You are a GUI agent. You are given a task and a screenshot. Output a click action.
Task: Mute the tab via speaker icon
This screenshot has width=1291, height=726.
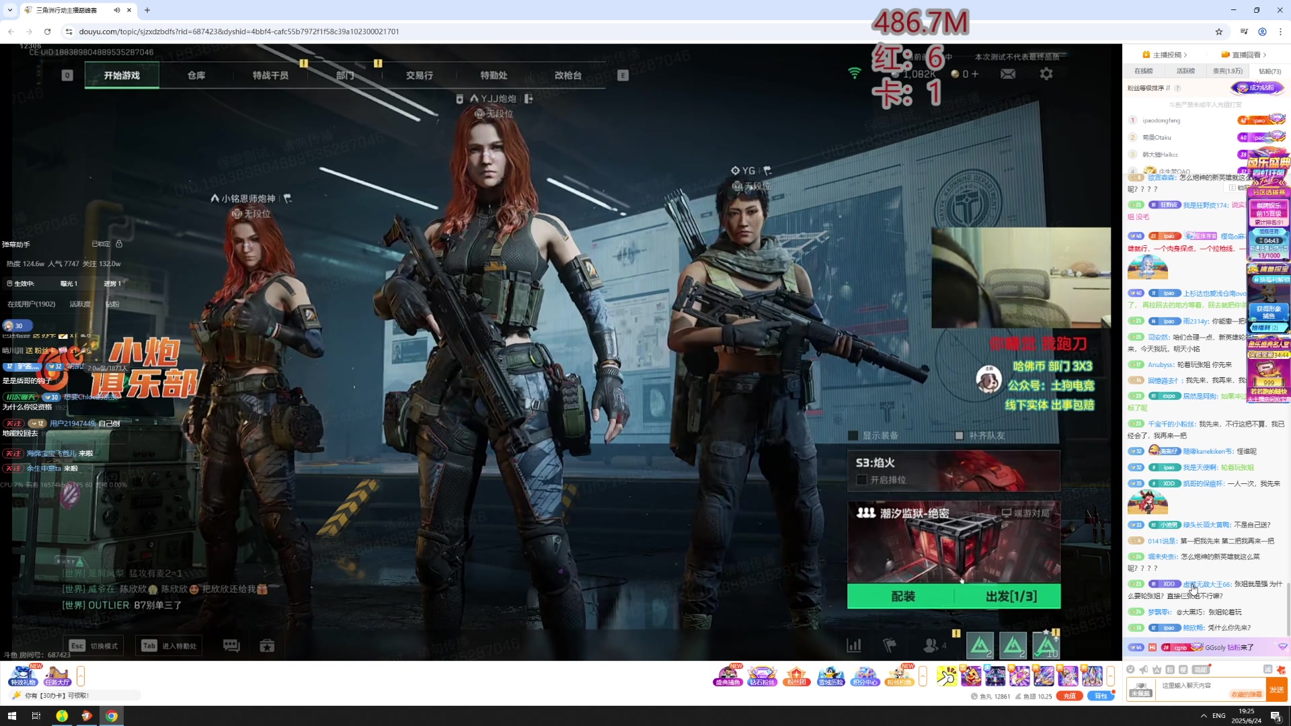(117, 10)
